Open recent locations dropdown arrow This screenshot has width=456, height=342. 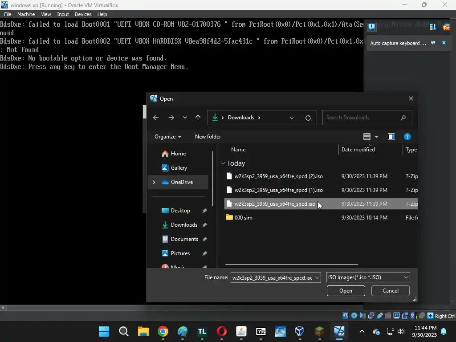(x=185, y=118)
